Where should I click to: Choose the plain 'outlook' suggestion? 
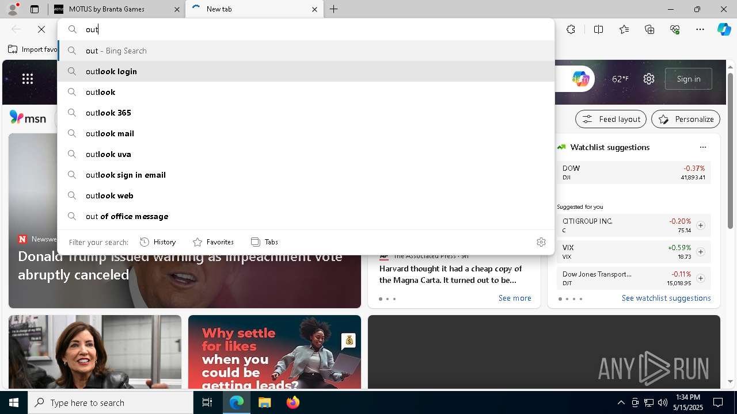(x=306, y=92)
